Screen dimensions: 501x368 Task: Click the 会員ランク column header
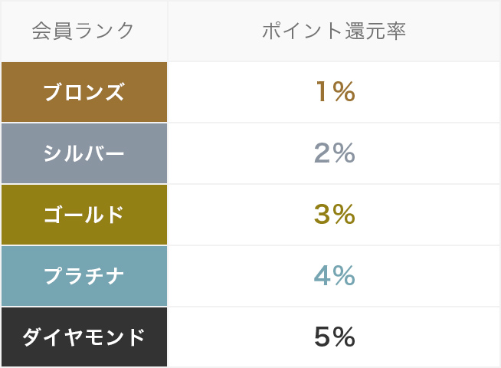point(83,31)
